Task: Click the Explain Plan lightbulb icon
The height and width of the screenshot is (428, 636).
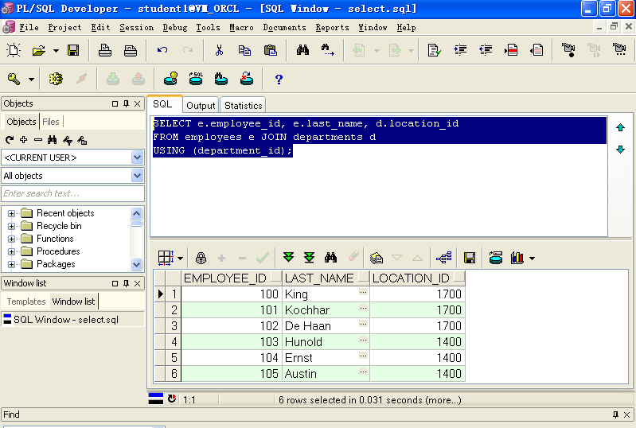Action: click(x=171, y=79)
